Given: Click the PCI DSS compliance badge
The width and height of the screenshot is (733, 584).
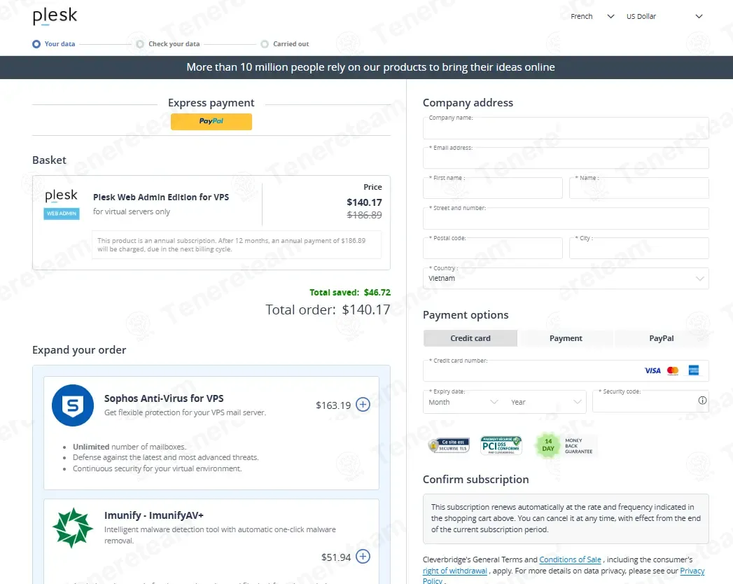Looking at the screenshot, I should point(501,445).
